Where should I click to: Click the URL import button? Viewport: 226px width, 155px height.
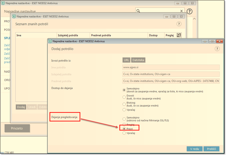[x=126, y=60]
